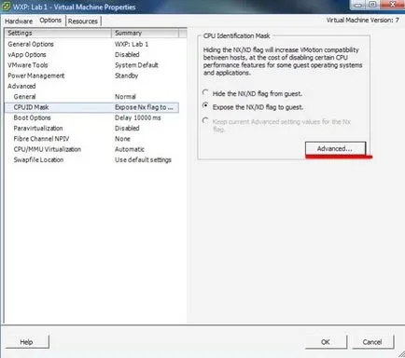The height and width of the screenshot is (358, 405).
Task: Select General Options in settings list
Action: tap(91, 44)
